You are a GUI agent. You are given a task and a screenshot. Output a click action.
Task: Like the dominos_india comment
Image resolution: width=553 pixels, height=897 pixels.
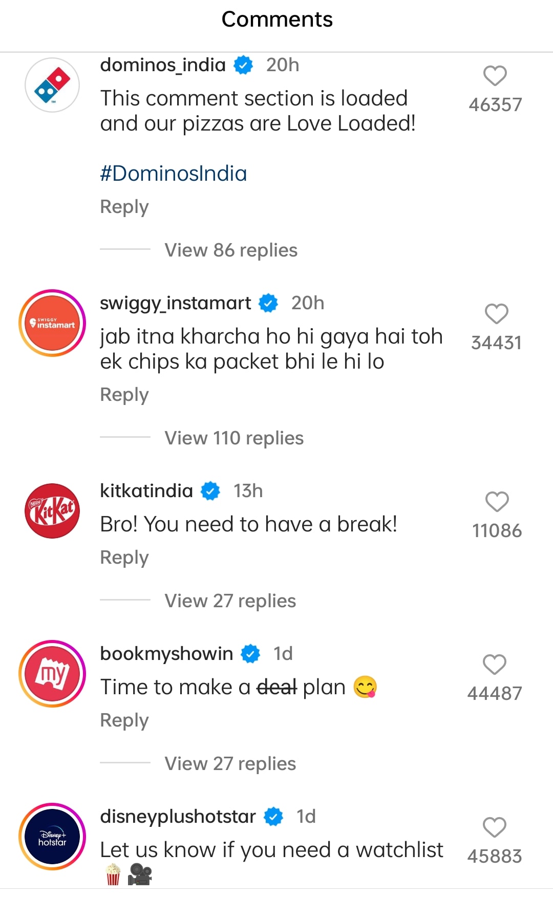495,76
